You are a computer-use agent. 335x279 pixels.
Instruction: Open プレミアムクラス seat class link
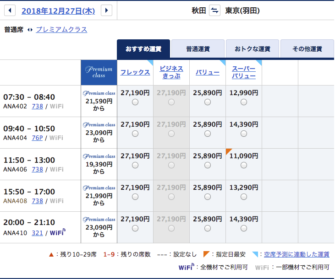pos(61,30)
